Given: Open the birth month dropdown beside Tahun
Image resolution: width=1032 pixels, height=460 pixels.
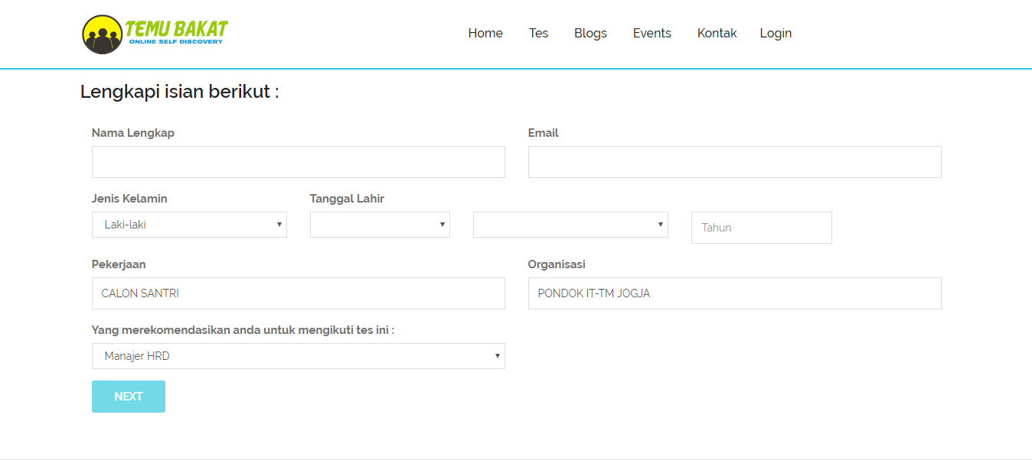Looking at the screenshot, I should click(570, 225).
